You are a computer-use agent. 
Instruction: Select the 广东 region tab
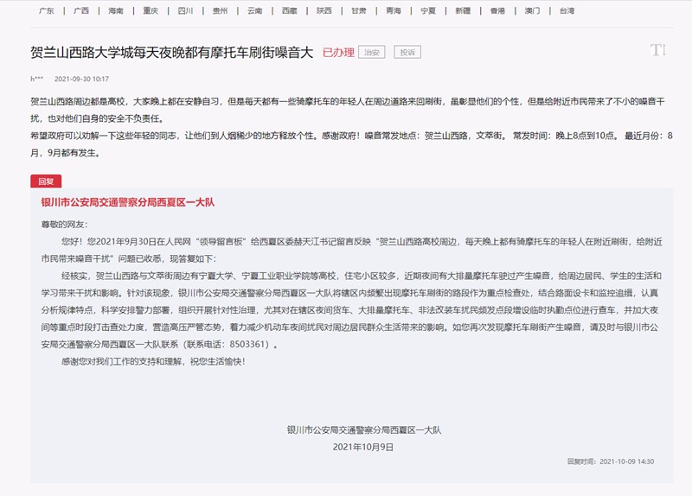point(47,11)
